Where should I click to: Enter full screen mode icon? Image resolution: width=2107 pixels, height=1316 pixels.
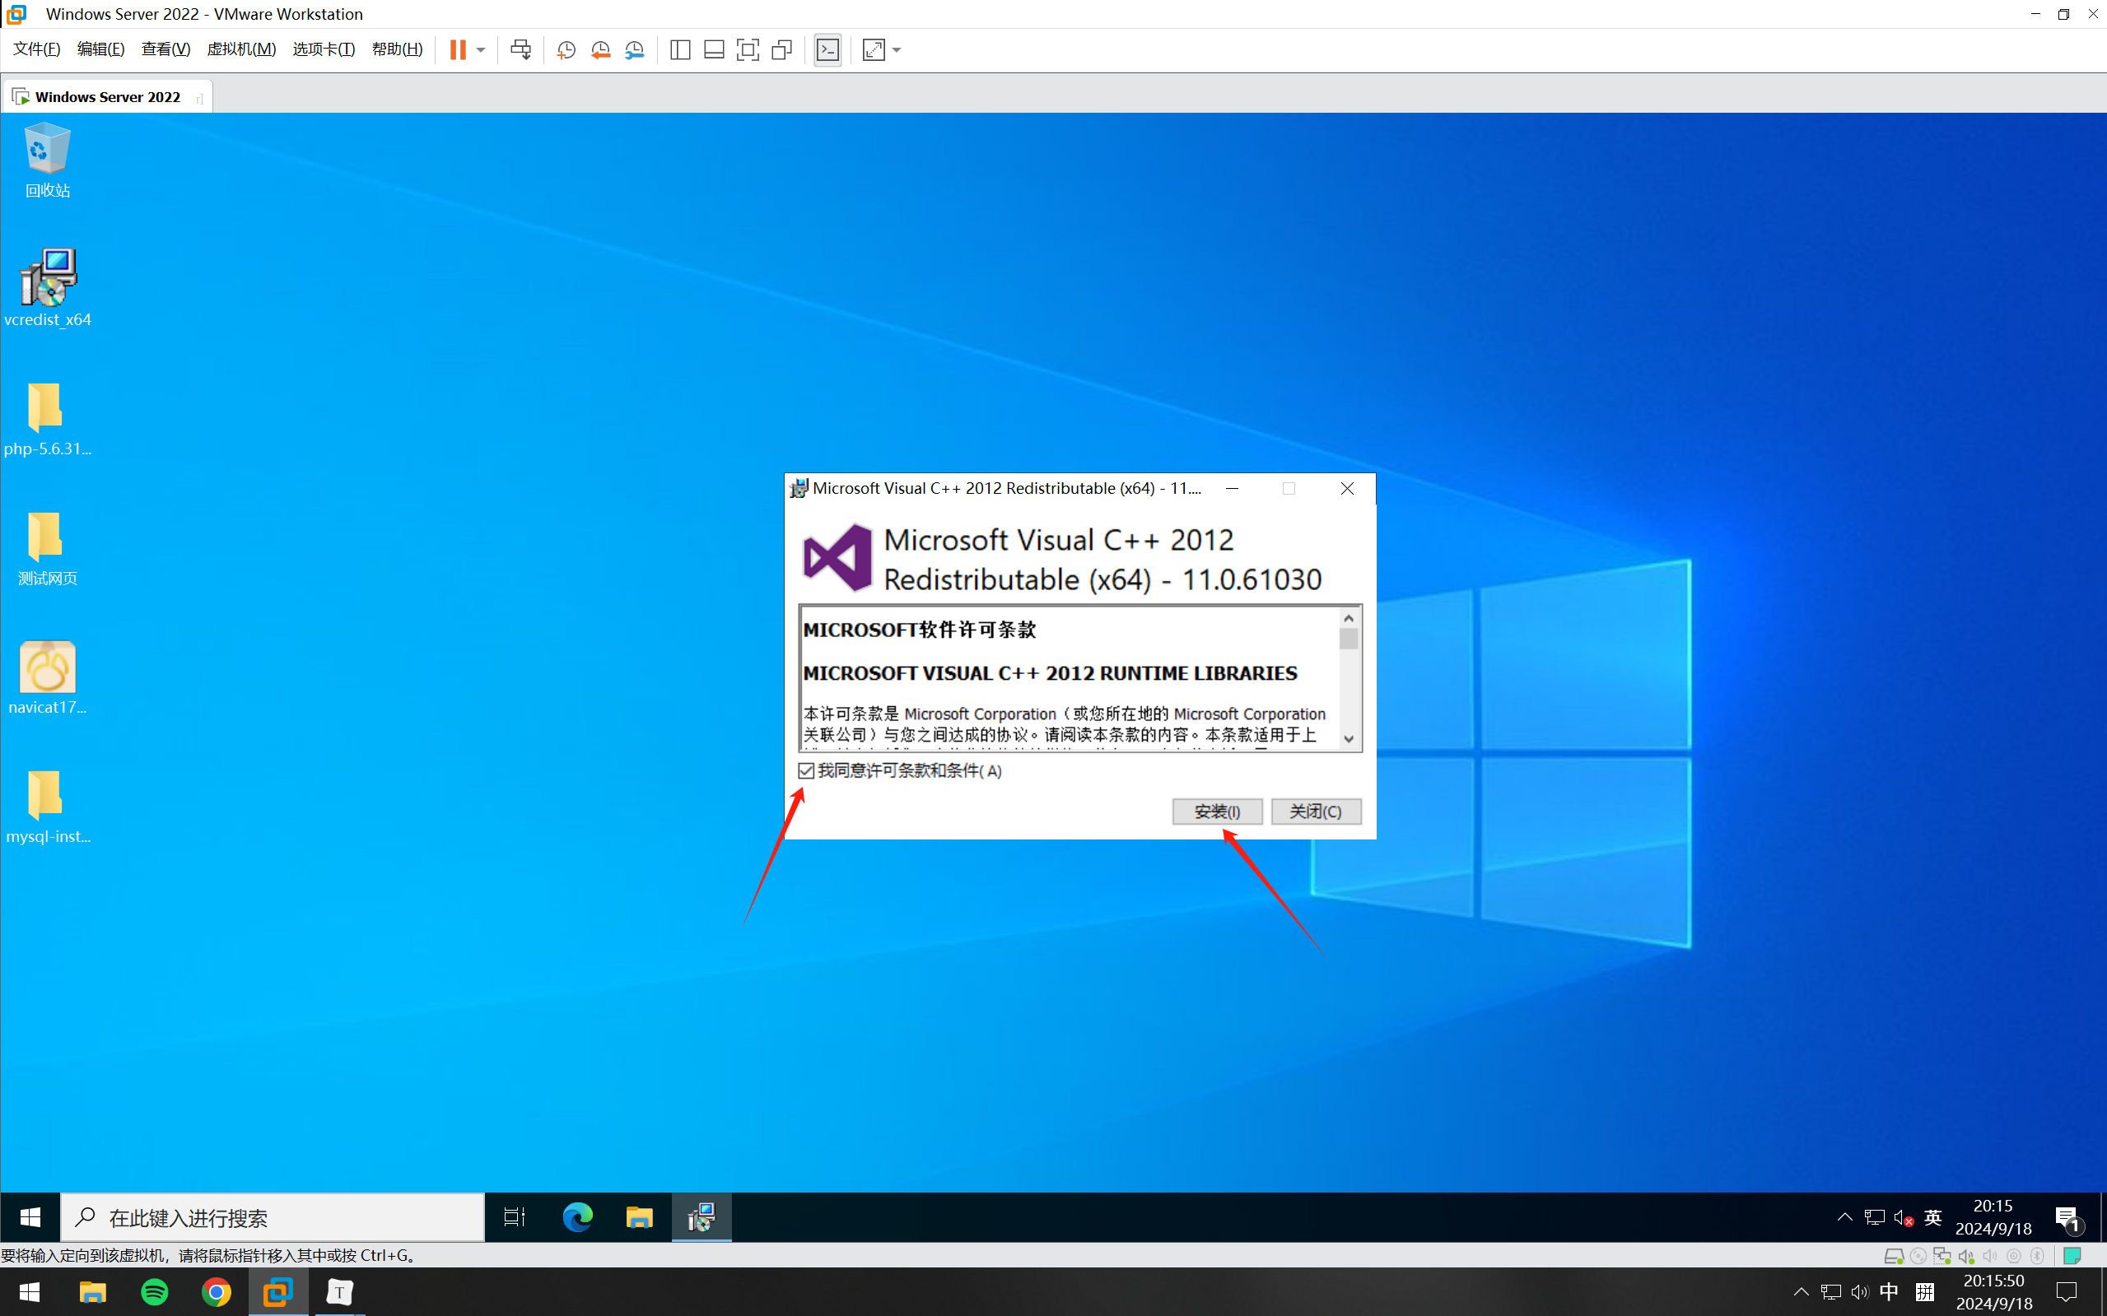747,49
